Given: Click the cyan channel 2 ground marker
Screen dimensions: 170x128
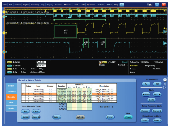Looking at the screenshot, I should pos(4,52).
